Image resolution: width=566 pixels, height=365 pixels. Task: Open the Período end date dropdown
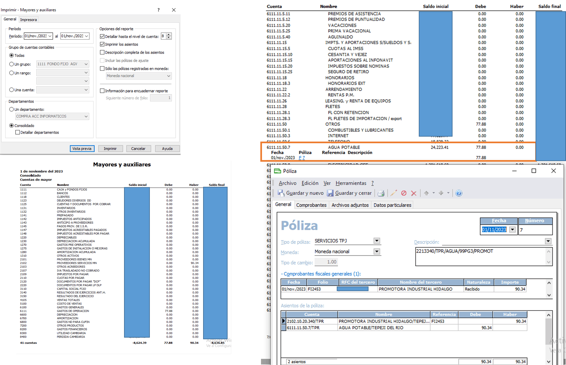click(86, 36)
